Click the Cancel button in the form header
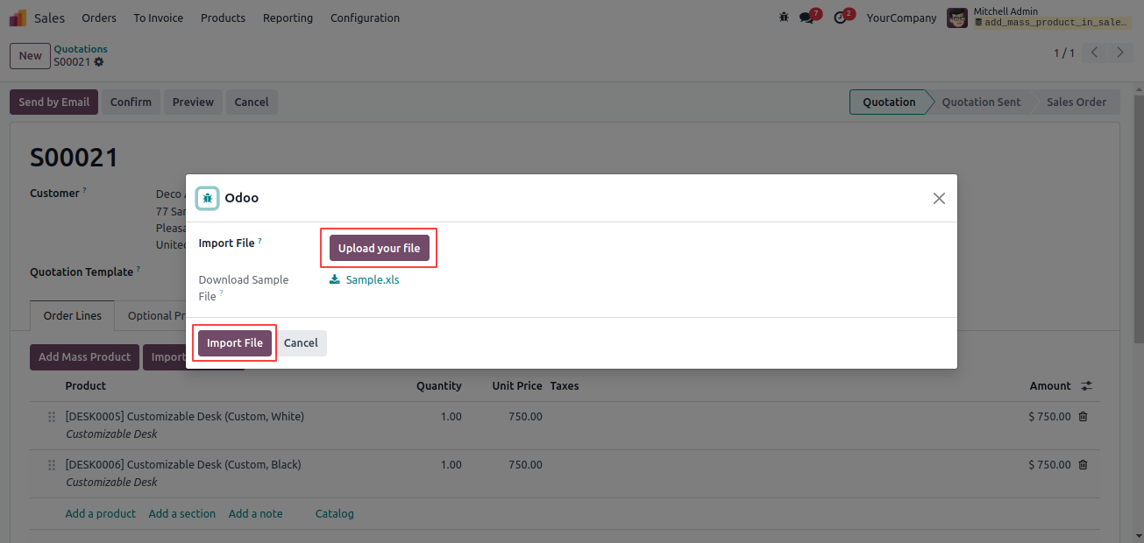 tap(252, 102)
